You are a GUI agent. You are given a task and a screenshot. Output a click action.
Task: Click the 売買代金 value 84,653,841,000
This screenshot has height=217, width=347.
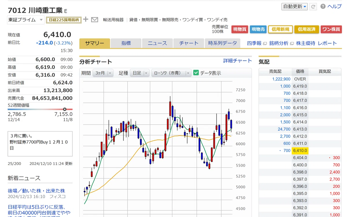tap(52, 98)
